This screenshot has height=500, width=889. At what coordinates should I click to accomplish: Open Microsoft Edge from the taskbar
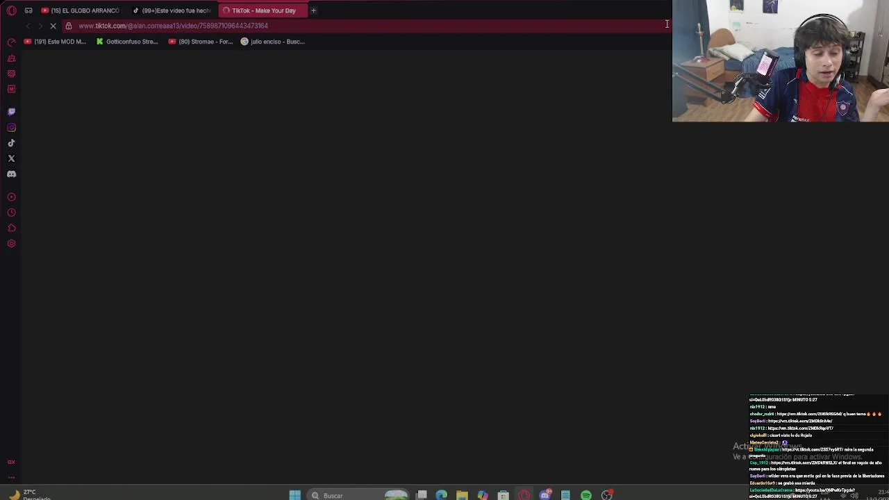pos(442,495)
